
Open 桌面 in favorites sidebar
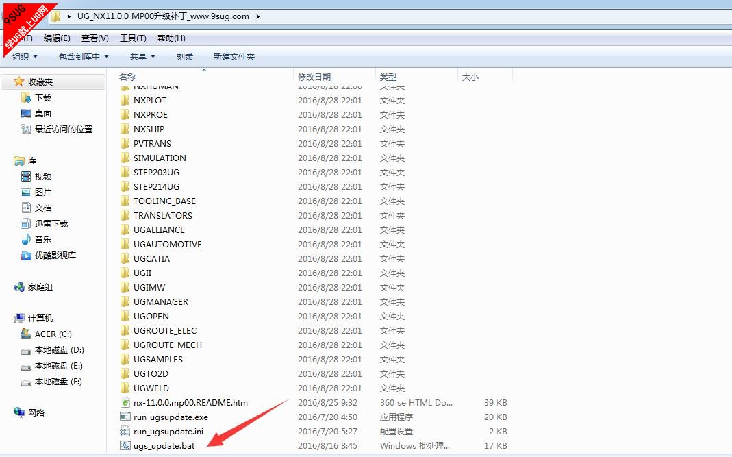click(x=36, y=114)
